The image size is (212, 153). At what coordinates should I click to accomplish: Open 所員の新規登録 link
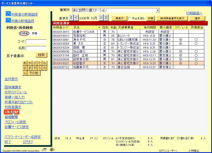pyautogui.click(x=23, y=21)
